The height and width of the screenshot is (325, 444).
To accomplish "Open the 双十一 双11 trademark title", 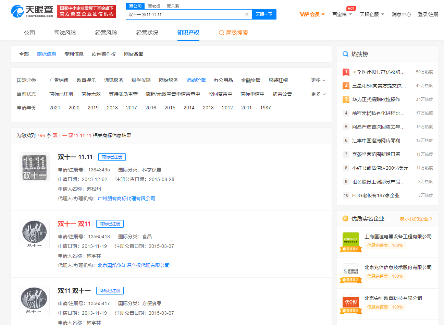I will click(x=74, y=224).
